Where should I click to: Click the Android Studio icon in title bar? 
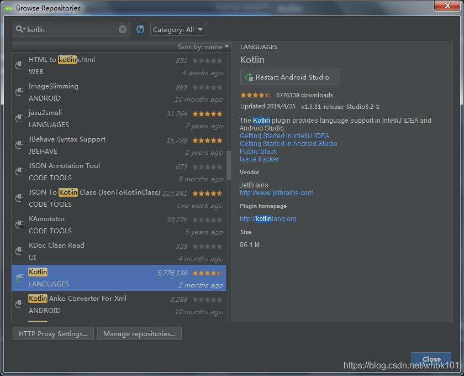click(x=9, y=8)
